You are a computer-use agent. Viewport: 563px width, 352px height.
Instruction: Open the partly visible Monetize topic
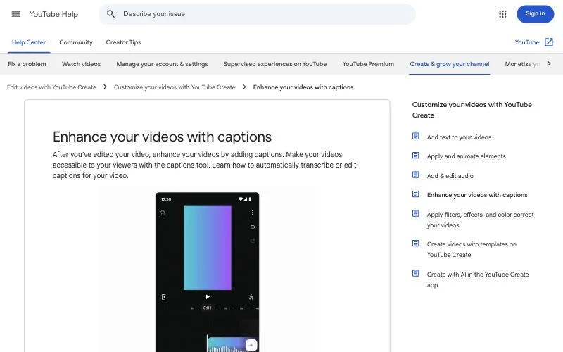[521, 64]
